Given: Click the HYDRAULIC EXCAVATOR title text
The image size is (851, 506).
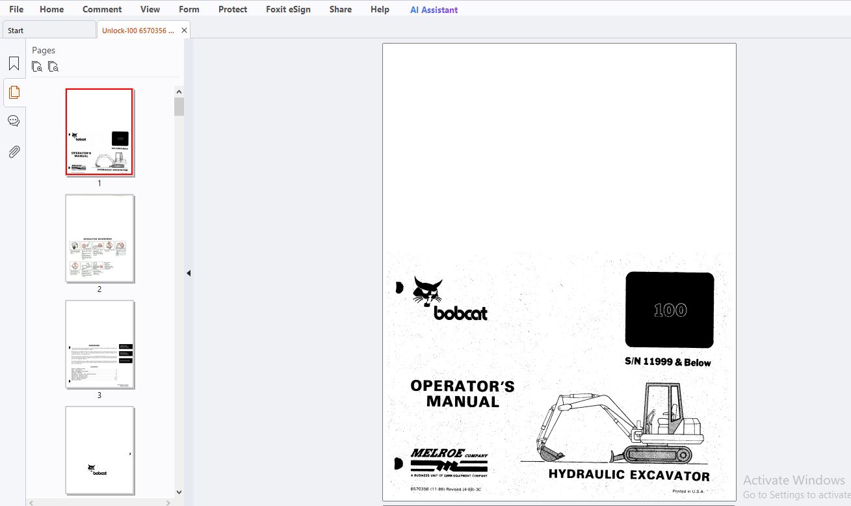Looking at the screenshot, I should click(629, 475).
